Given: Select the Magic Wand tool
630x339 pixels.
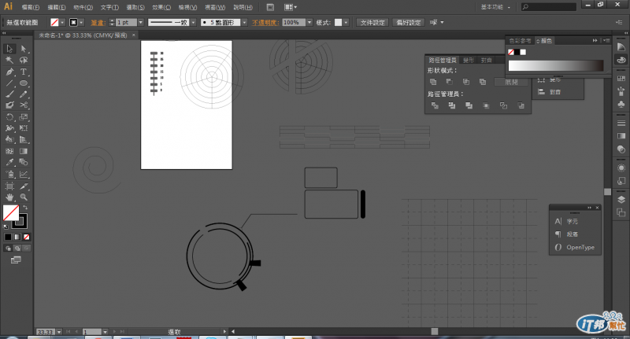Looking at the screenshot, I should (x=9, y=61).
